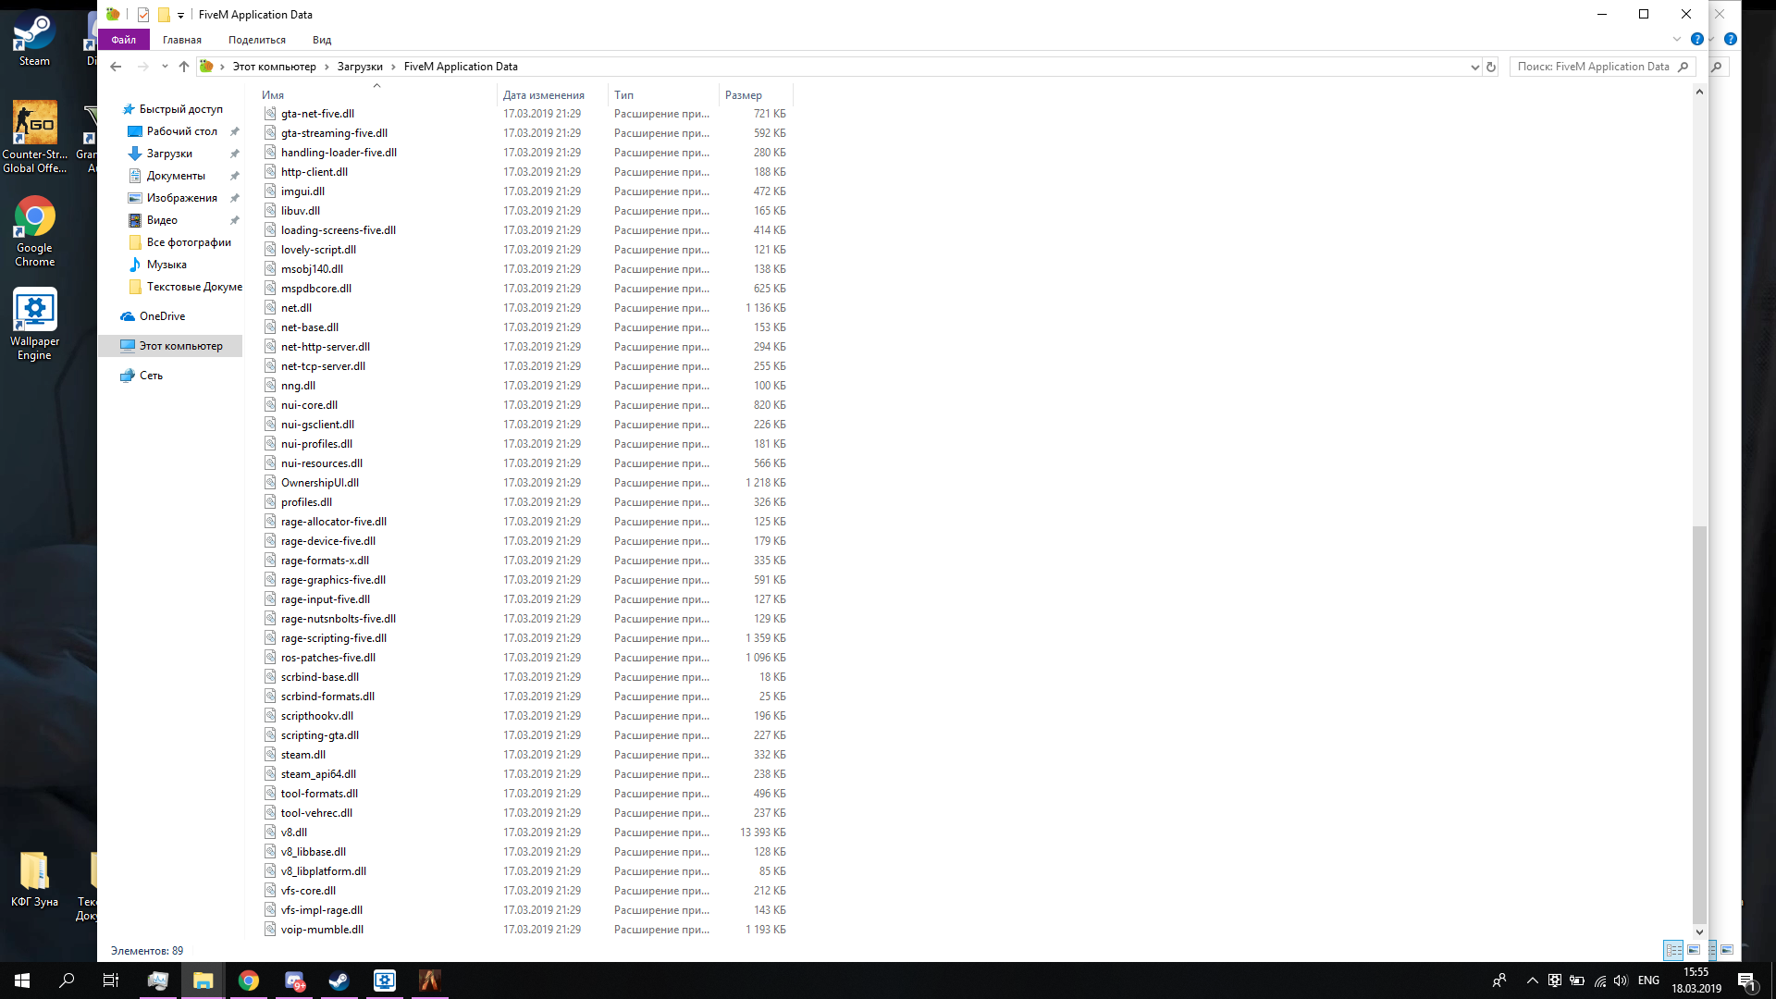The height and width of the screenshot is (999, 1776).
Task: Click the New folder quick access icon
Action: click(x=164, y=15)
